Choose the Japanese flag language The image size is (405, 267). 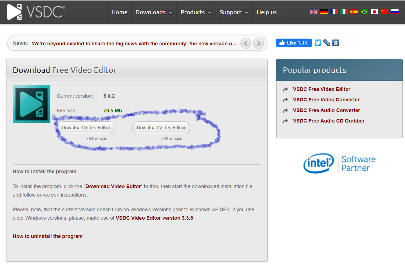click(374, 12)
